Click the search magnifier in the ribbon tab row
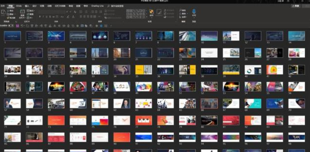 tap(108, 6)
